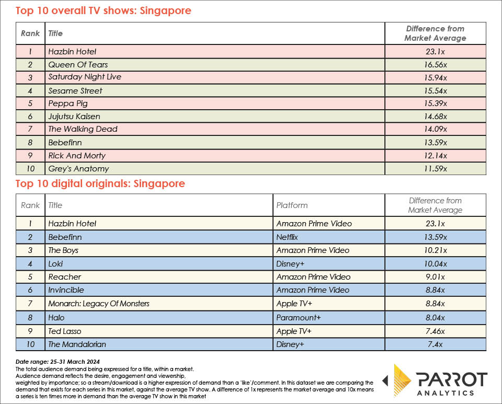Click the "Rick And Morty" title
Viewport: 502px width, 404px height.
pos(77,155)
